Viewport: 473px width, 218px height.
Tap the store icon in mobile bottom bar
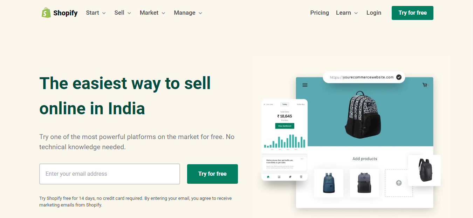point(301,177)
